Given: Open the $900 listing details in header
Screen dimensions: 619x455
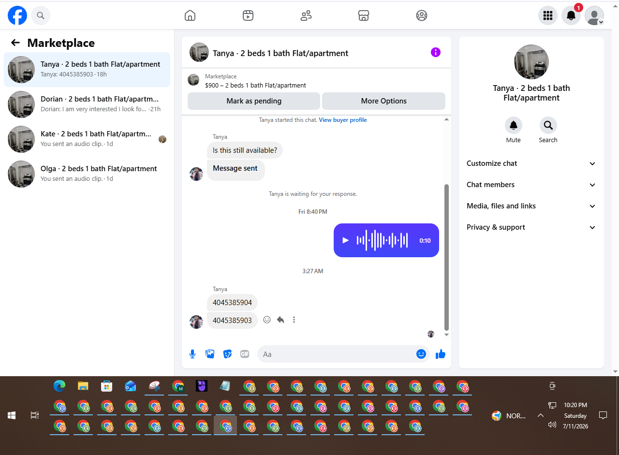Looking at the screenshot, I should pos(255,85).
